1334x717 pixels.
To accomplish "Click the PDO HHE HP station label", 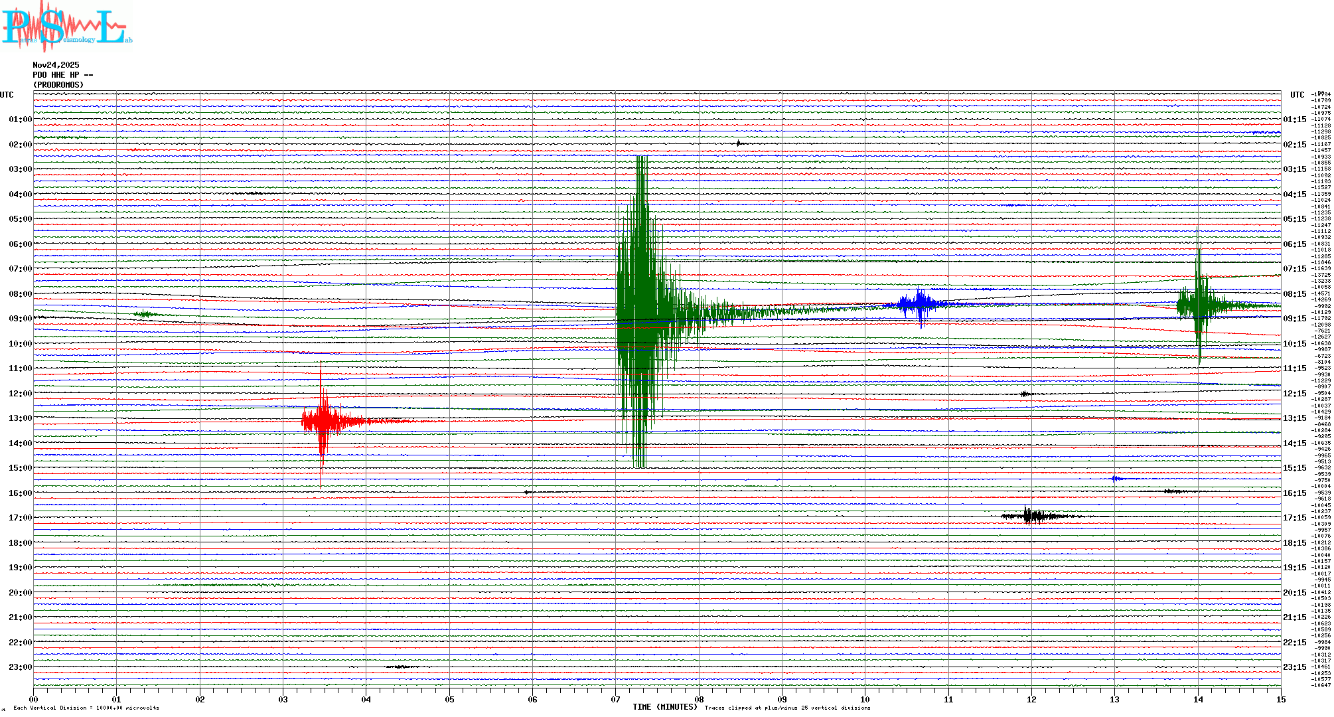I will coord(62,75).
